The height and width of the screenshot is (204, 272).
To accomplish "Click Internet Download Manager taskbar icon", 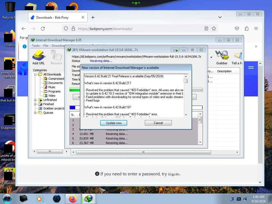I will [88, 199].
